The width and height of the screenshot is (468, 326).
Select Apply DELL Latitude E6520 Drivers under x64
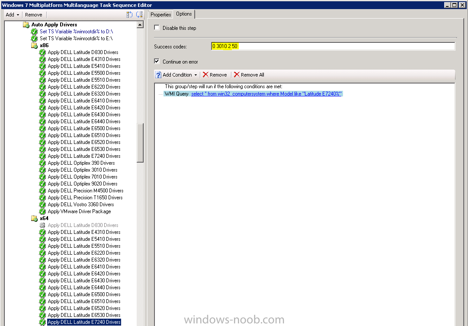[84, 308]
